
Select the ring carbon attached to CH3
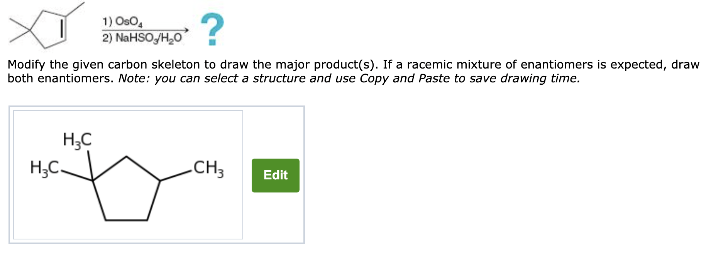pyautogui.click(x=160, y=180)
